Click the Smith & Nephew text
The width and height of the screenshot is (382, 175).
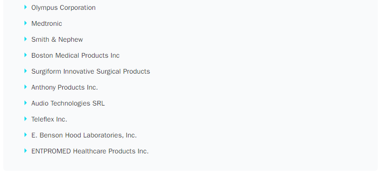(x=57, y=39)
